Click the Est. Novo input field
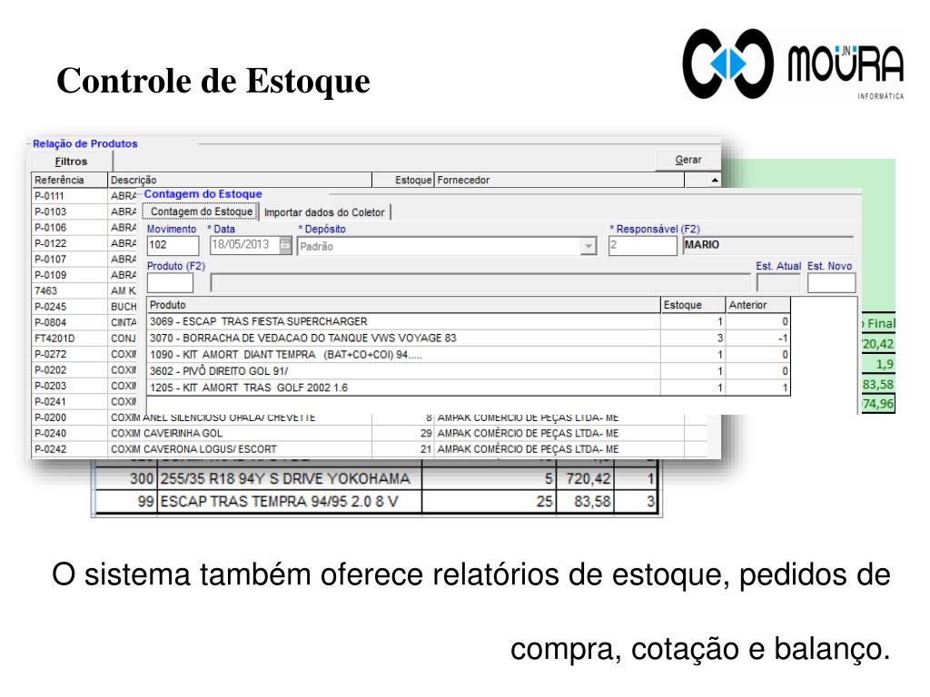The image size is (930, 697). coord(831,283)
